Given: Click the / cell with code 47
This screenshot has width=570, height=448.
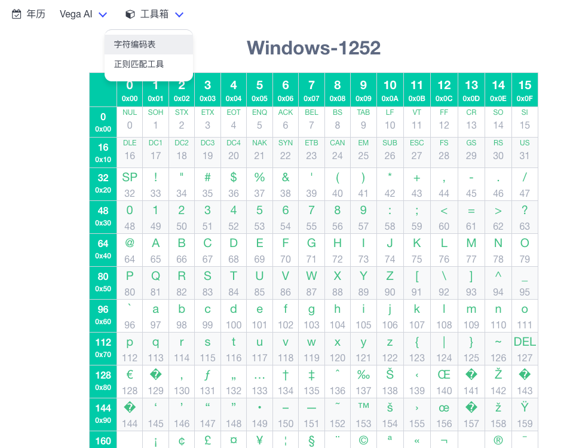Looking at the screenshot, I should (x=525, y=184).
